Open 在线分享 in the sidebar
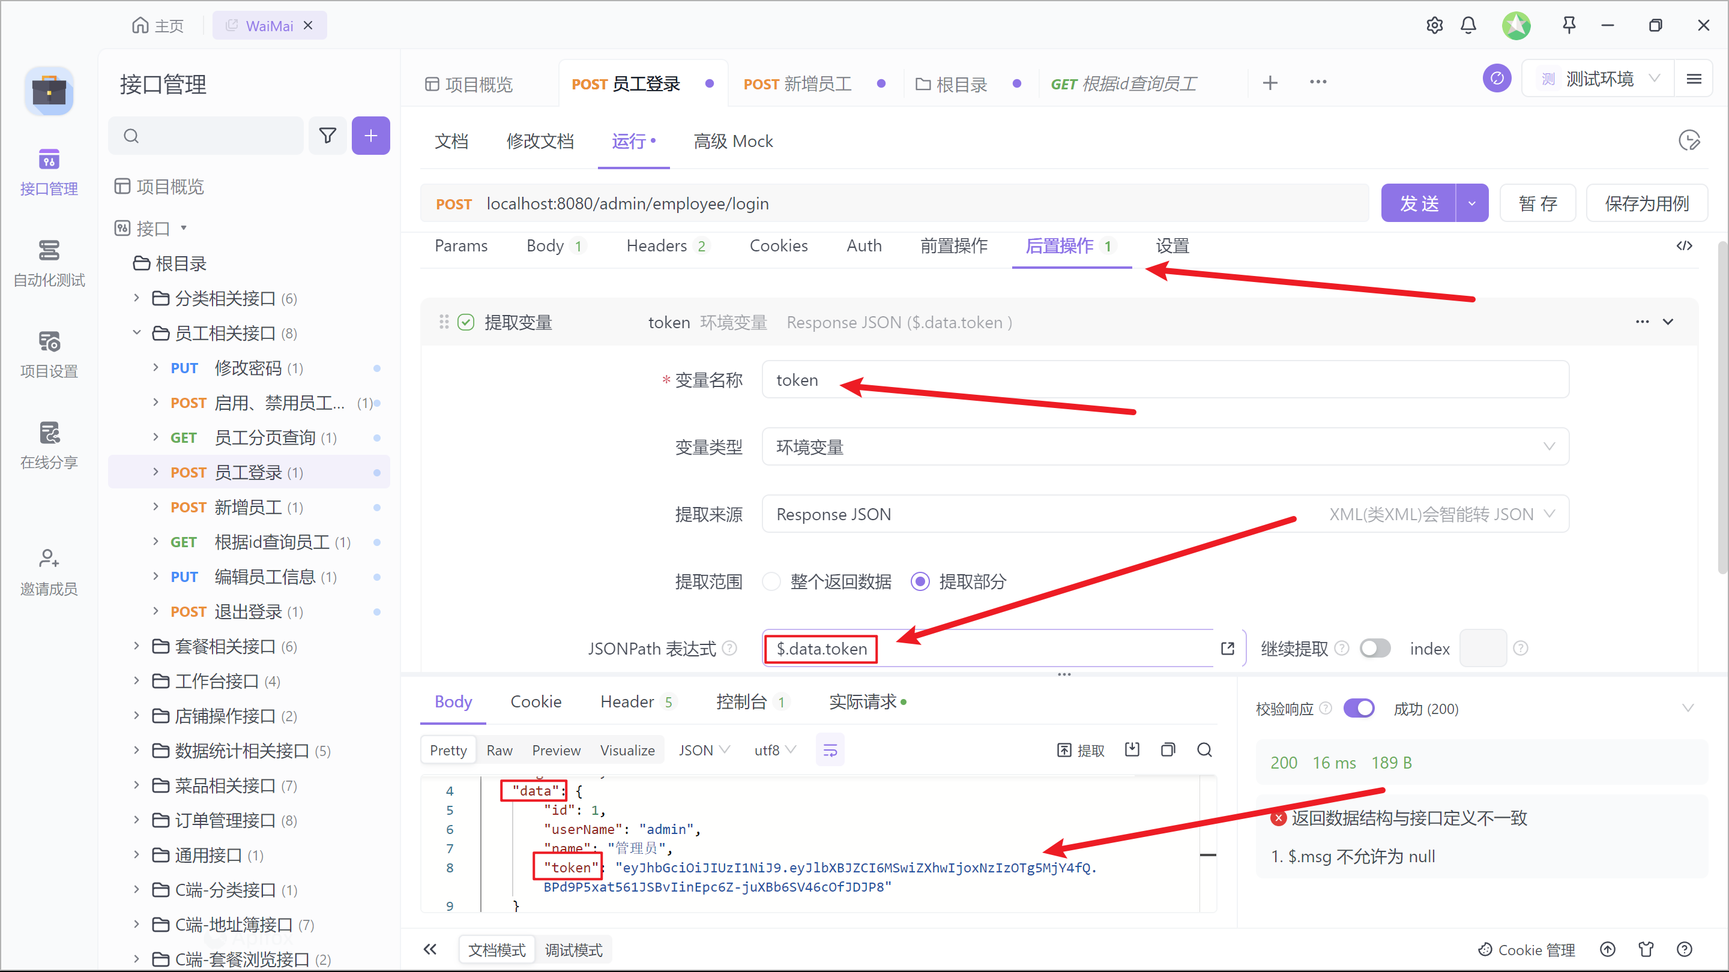Screen dimensions: 1729x972 click(x=48, y=445)
